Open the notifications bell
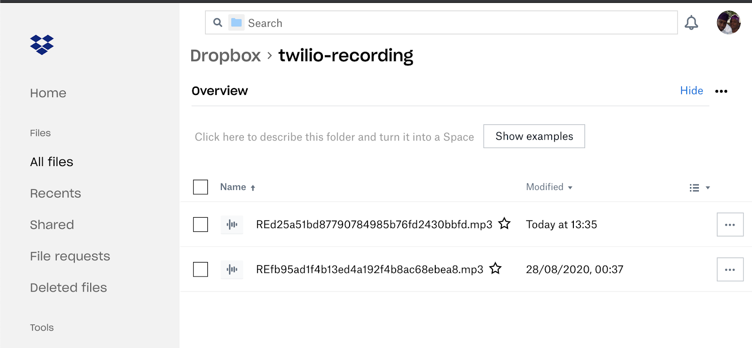The width and height of the screenshot is (752, 348). [691, 23]
